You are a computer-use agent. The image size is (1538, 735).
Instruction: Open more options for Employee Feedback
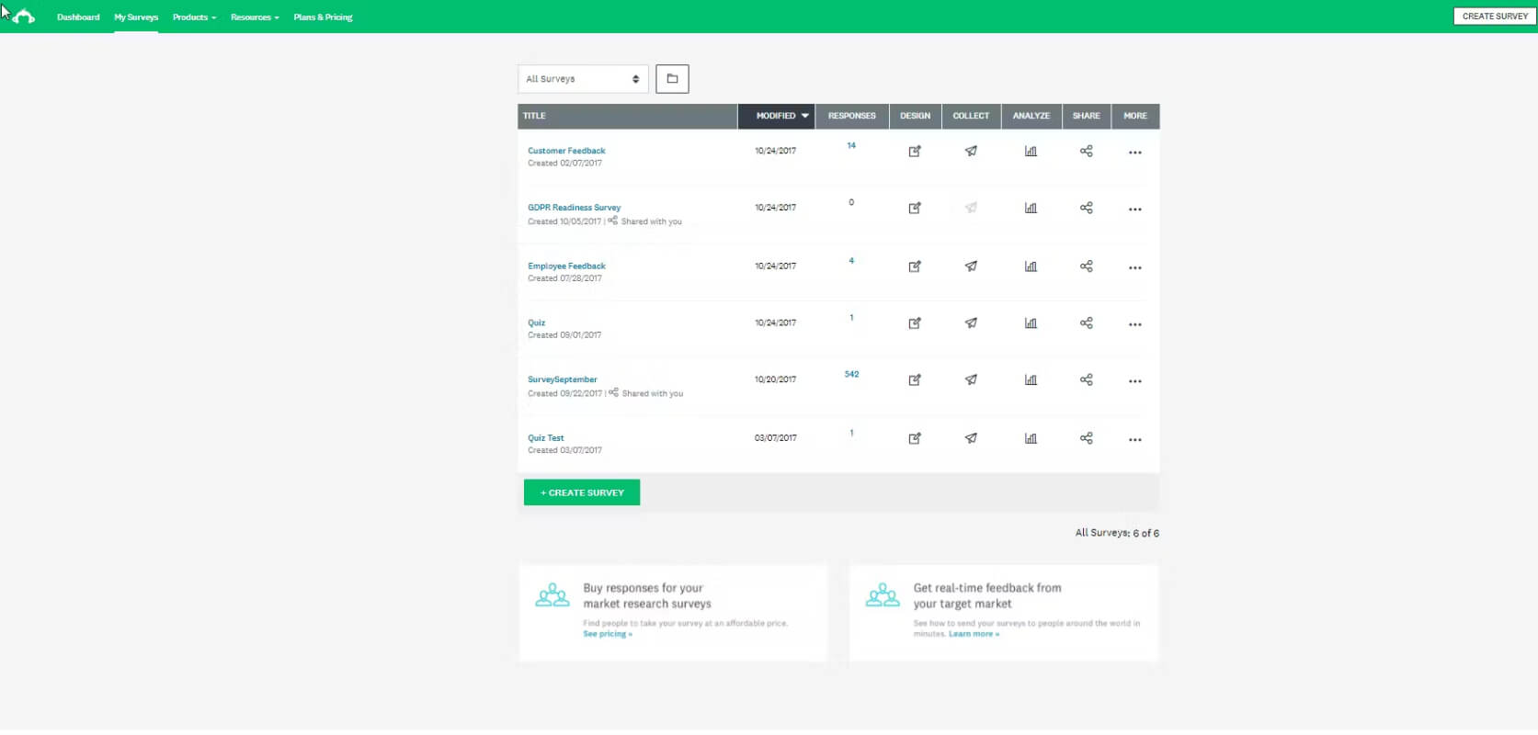[x=1135, y=268]
